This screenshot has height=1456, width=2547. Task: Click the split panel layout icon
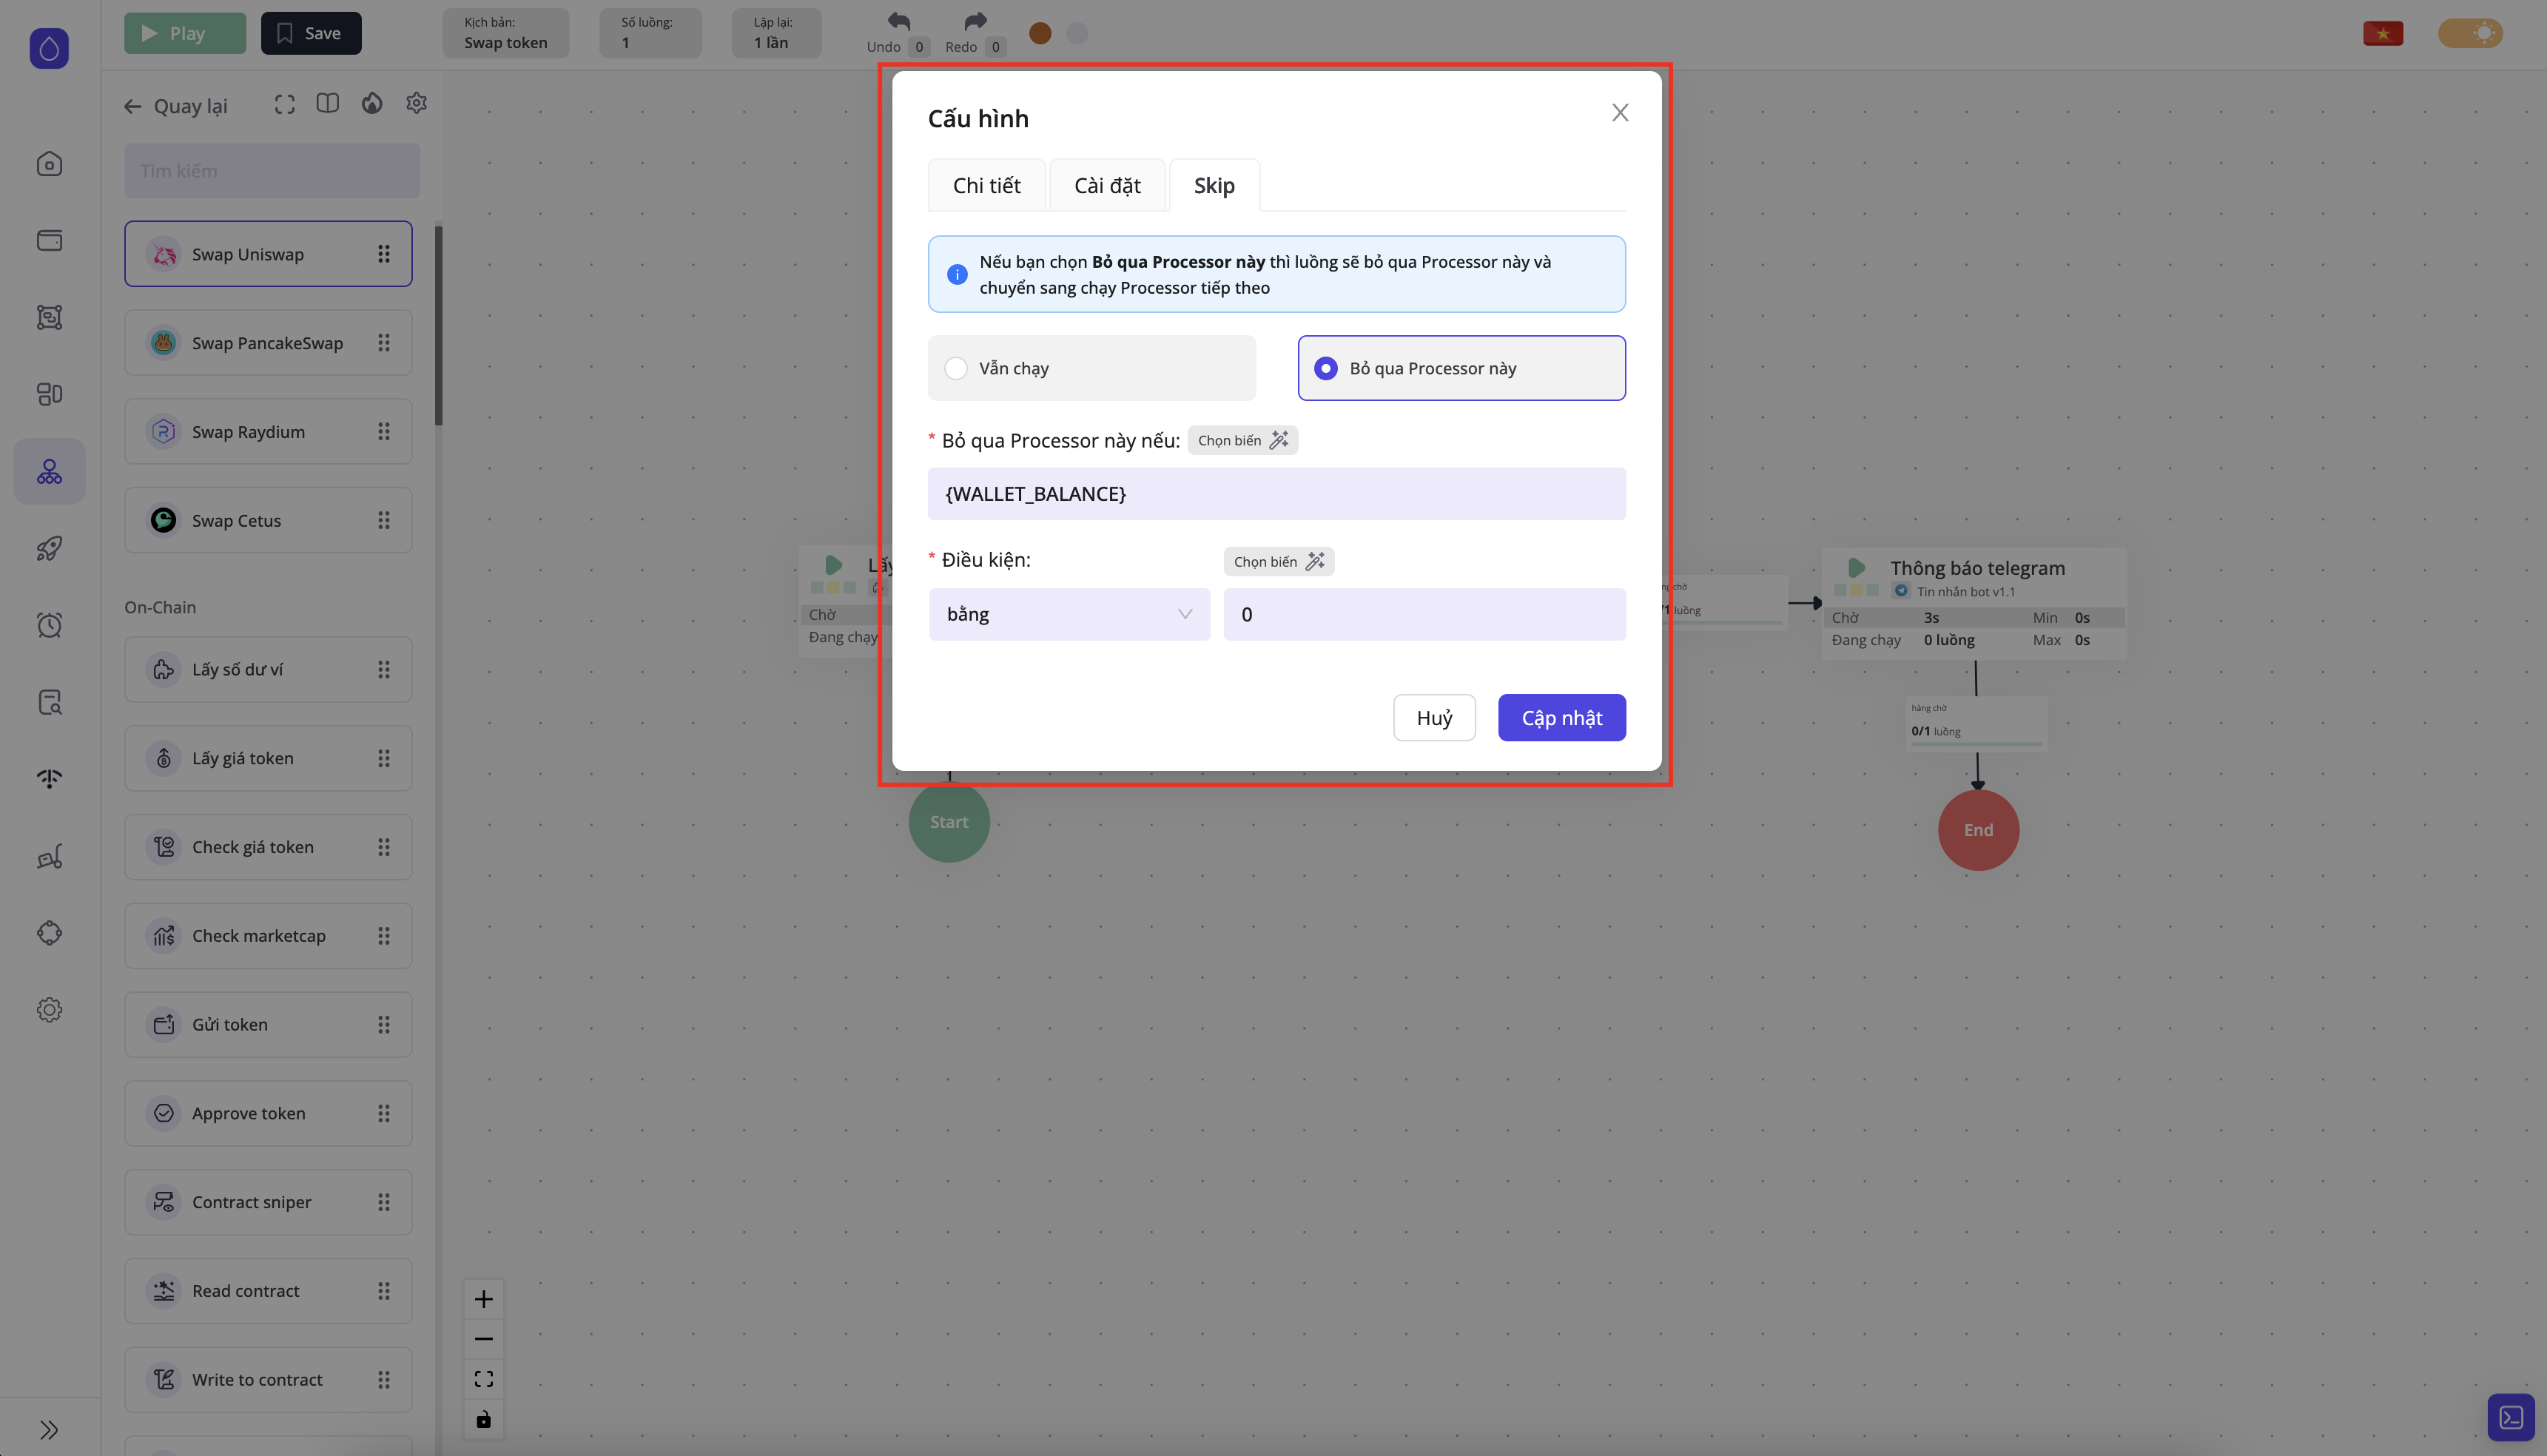tap(327, 104)
